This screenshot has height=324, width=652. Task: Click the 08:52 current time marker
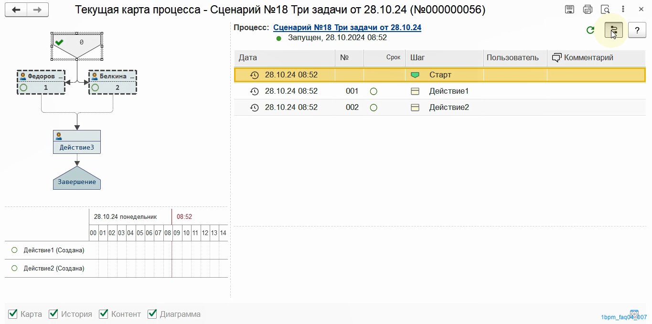(184, 216)
